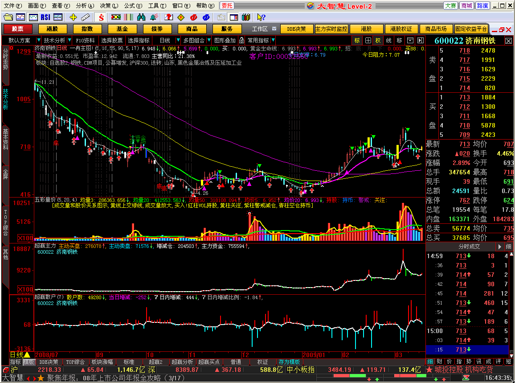The image size is (515, 383).
Task: Click the fifth toolbar chart icon after RSI
Action: click(58, 17)
